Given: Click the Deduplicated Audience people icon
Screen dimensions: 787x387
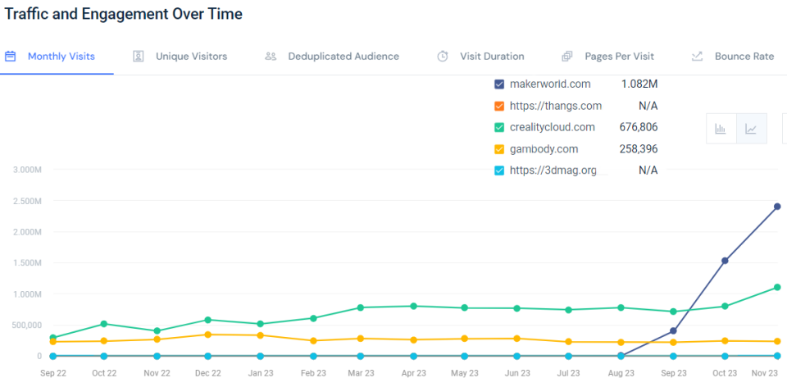Looking at the screenshot, I should coord(271,57).
